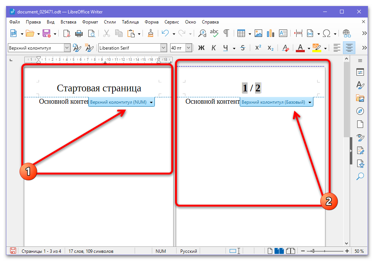Image resolution: width=374 pixels, height=261 pixels.
Task: Create a new document
Action: coord(13,34)
